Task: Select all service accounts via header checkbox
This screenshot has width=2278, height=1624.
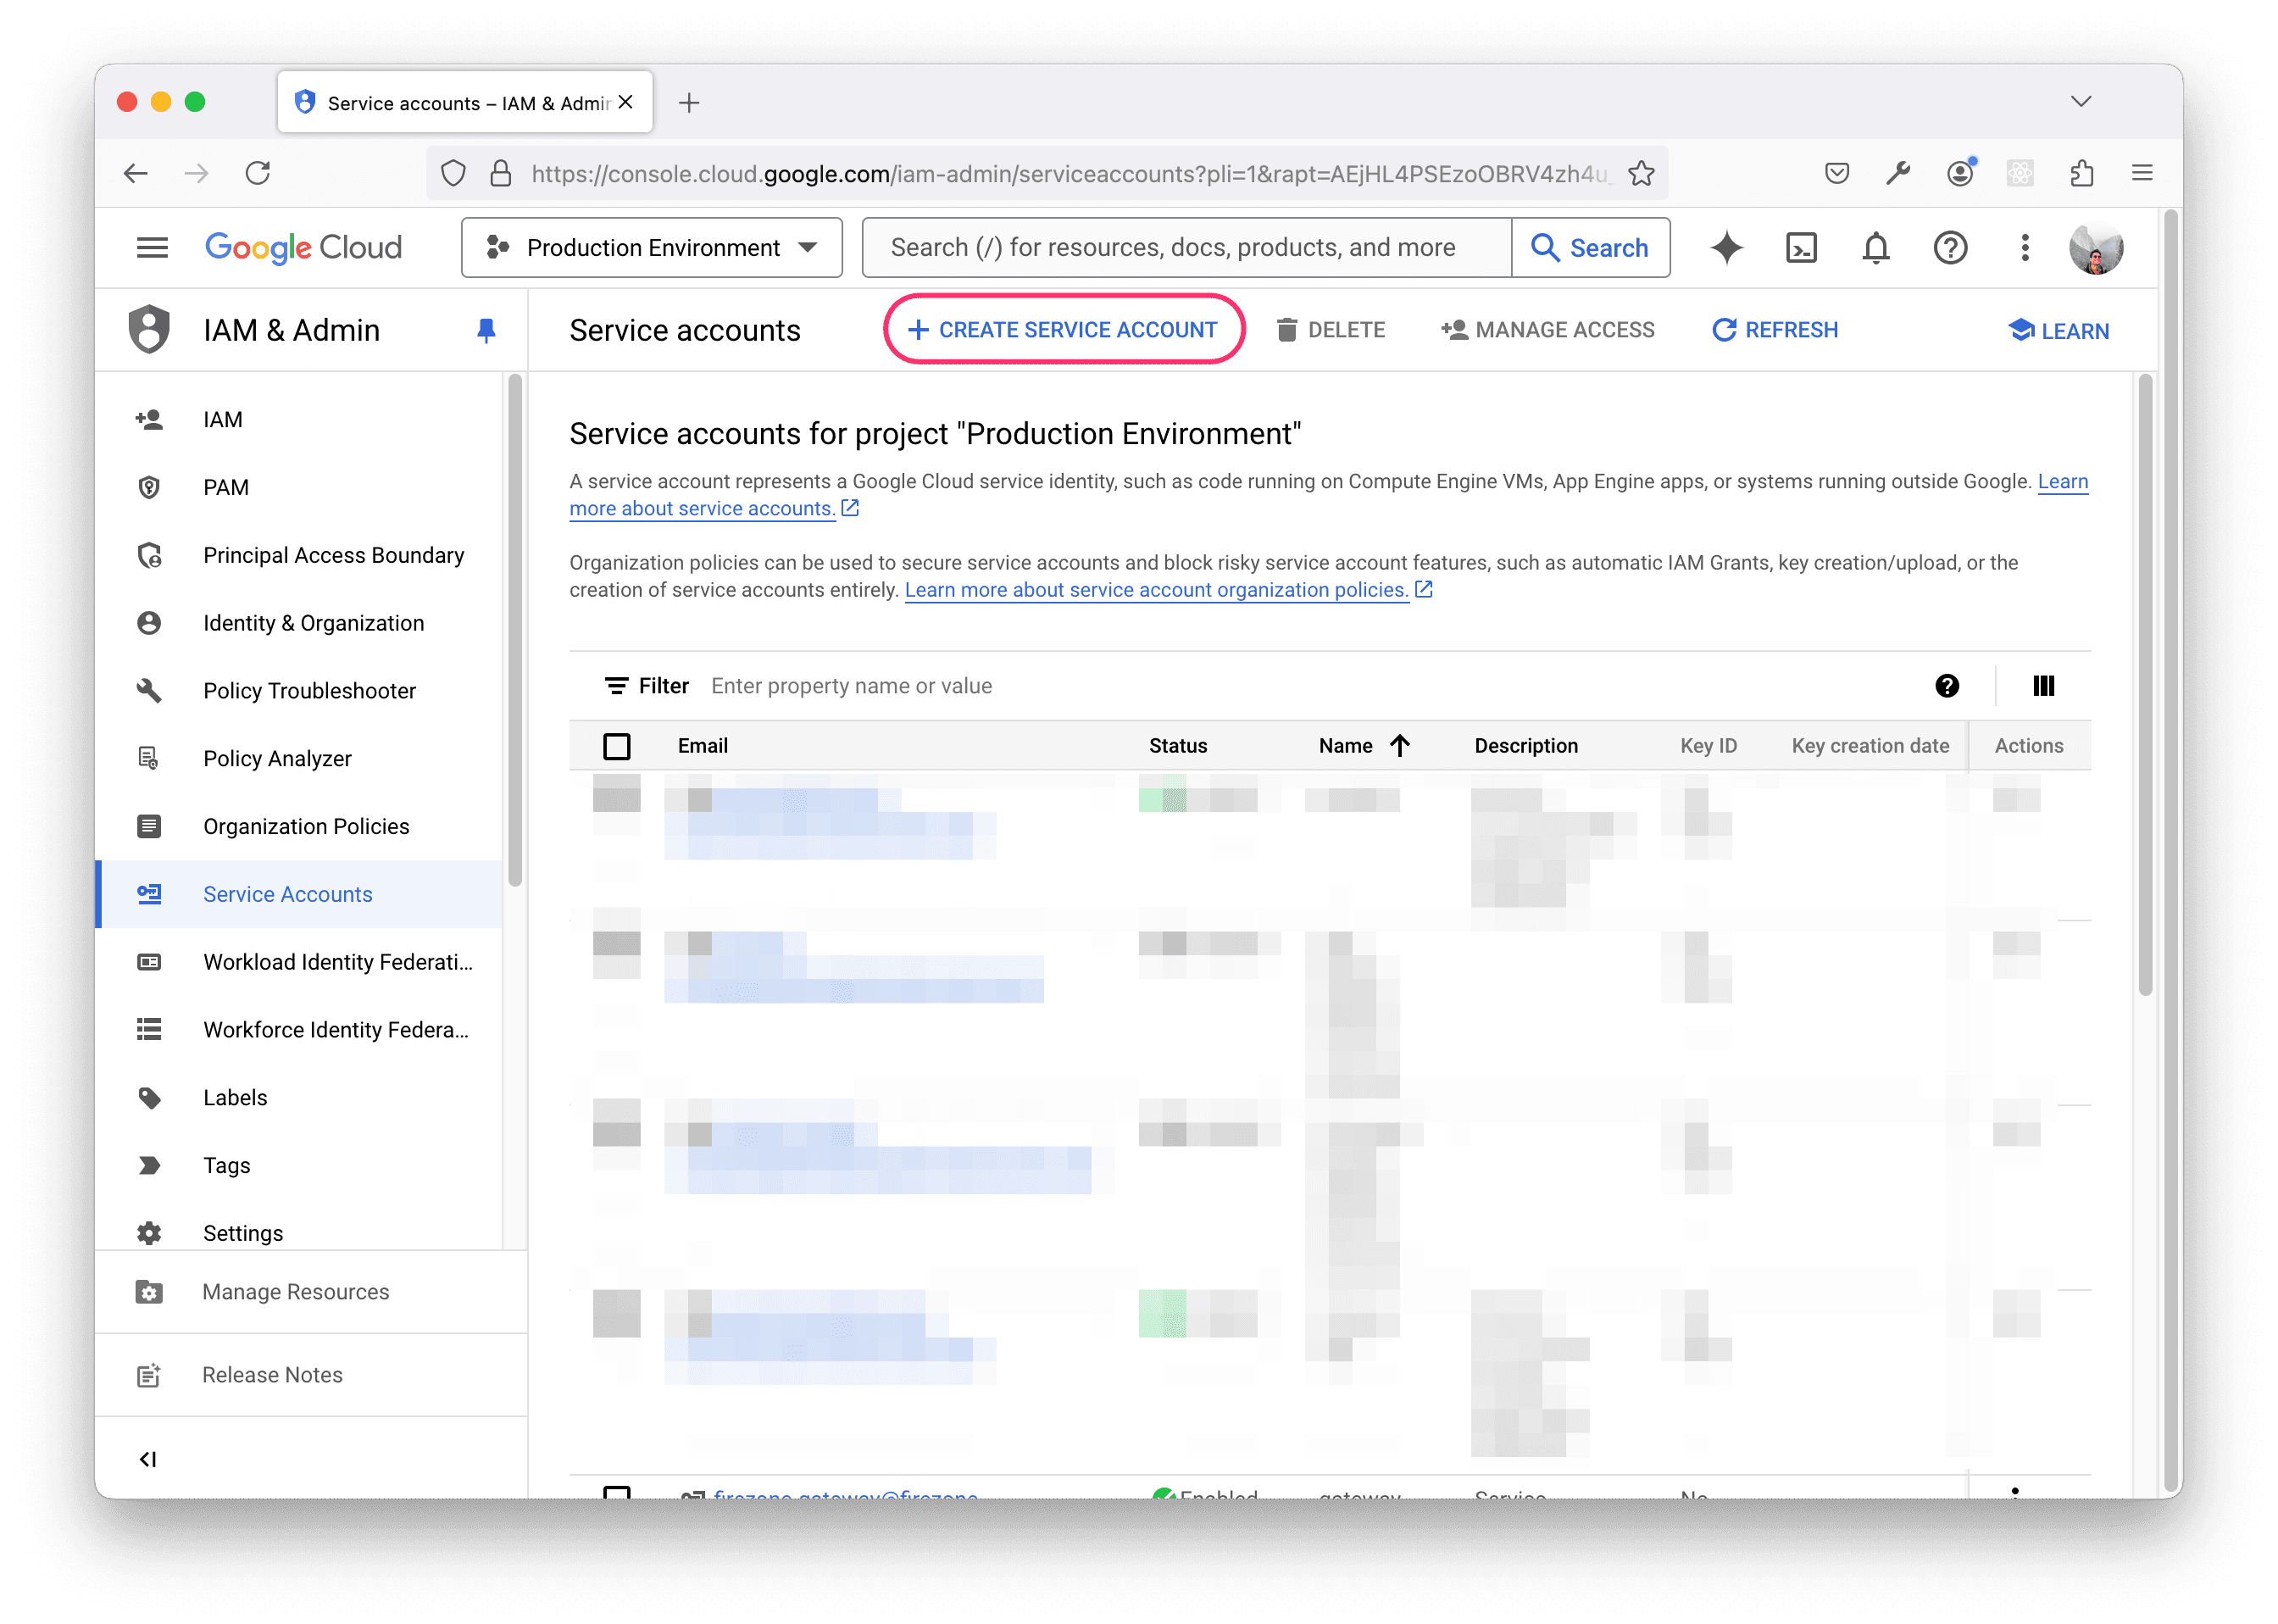Action: [x=618, y=745]
